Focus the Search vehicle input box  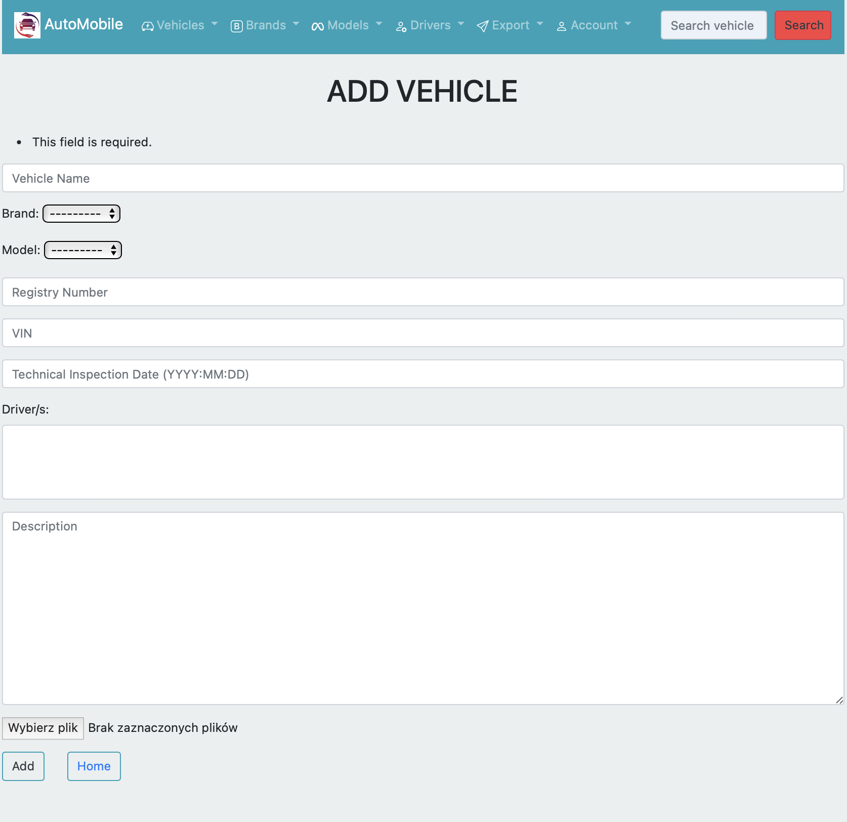(713, 25)
